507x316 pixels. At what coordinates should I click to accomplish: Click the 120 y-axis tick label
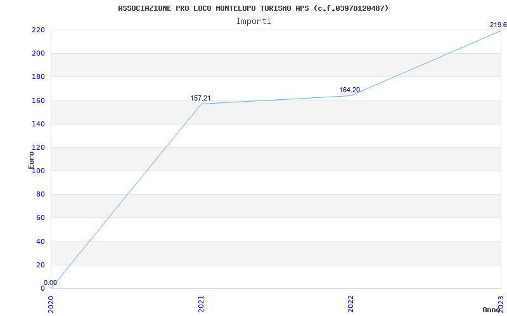pyautogui.click(x=38, y=148)
